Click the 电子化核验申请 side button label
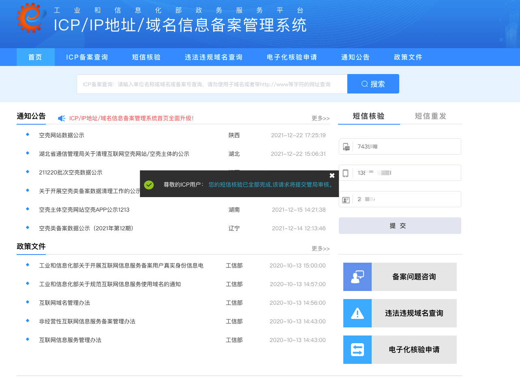The height and width of the screenshot is (378, 520). tap(414, 350)
